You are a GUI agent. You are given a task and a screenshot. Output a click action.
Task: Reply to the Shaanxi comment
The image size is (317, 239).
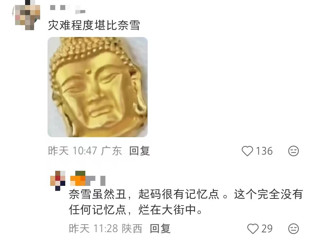[160, 228]
